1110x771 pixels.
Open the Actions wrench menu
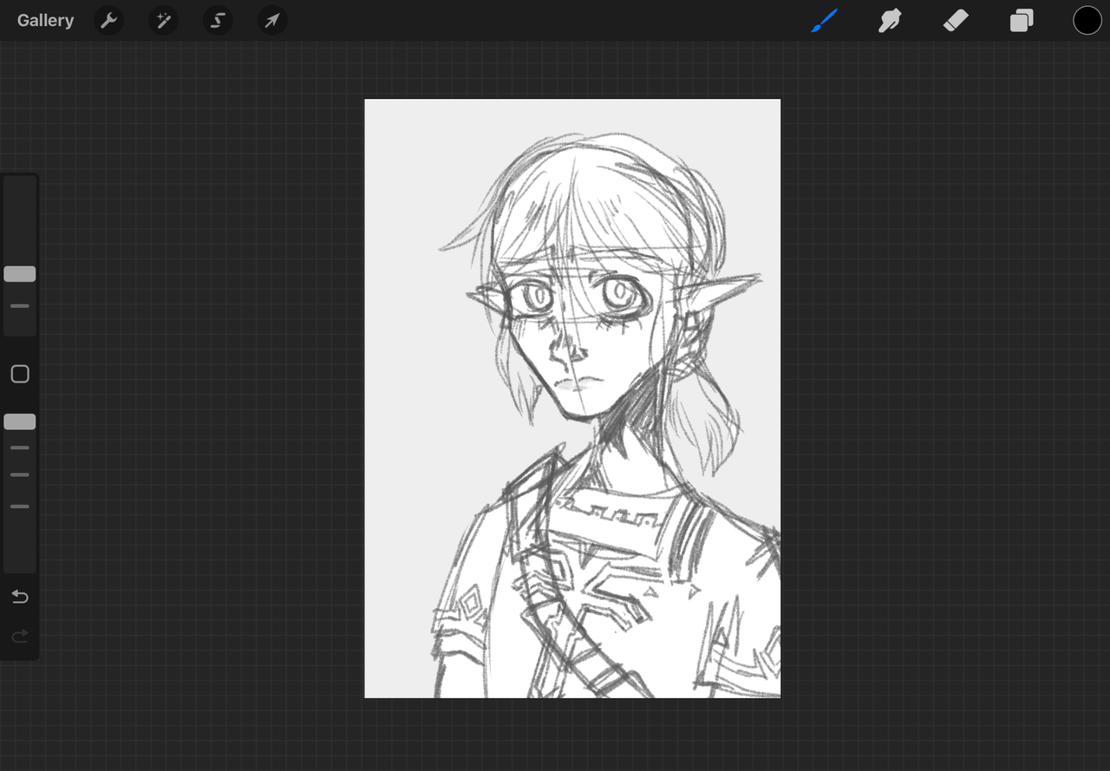tap(108, 21)
